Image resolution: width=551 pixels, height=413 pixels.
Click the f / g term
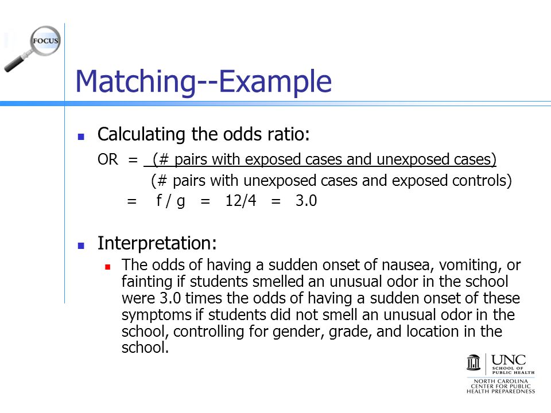click(170, 201)
